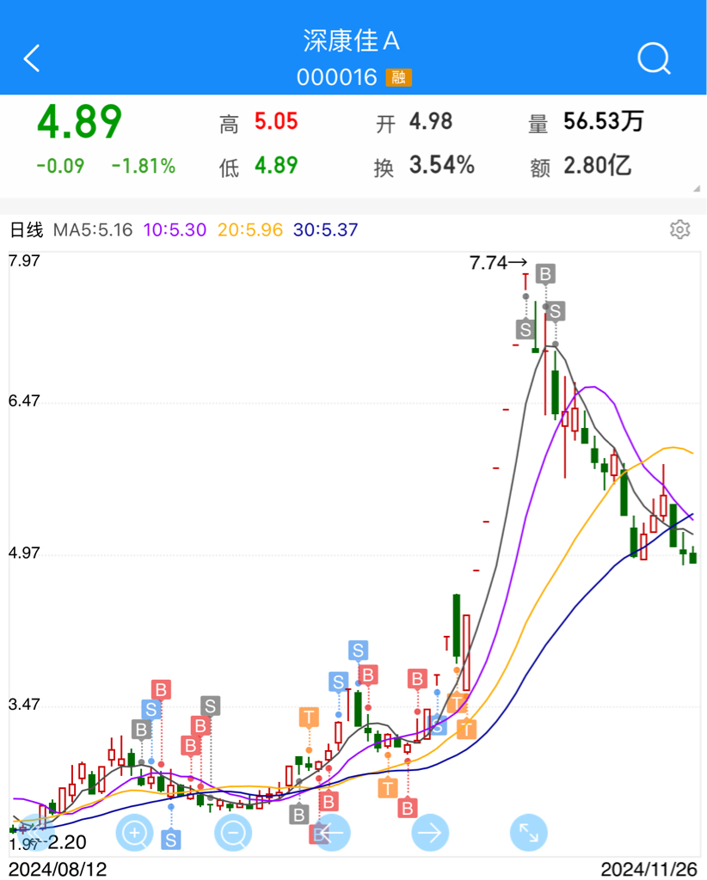Select the 日线 period label
This screenshot has width=707, height=880.
pyautogui.click(x=27, y=229)
